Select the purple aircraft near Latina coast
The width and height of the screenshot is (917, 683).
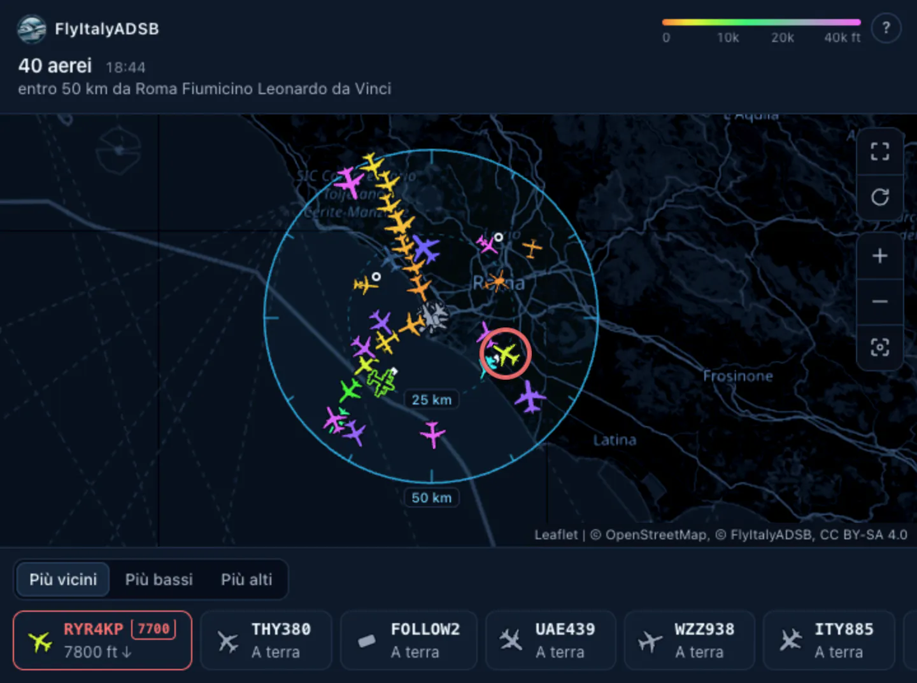pos(530,397)
